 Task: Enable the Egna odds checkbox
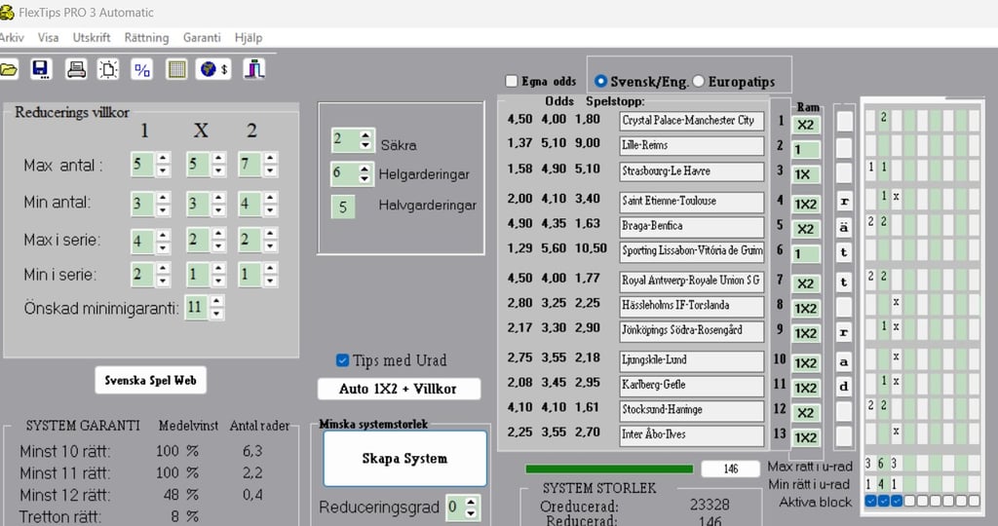click(x=511, y=81)
